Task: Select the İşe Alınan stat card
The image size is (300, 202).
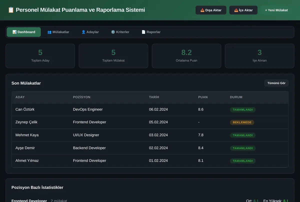Action: (260, 56)
